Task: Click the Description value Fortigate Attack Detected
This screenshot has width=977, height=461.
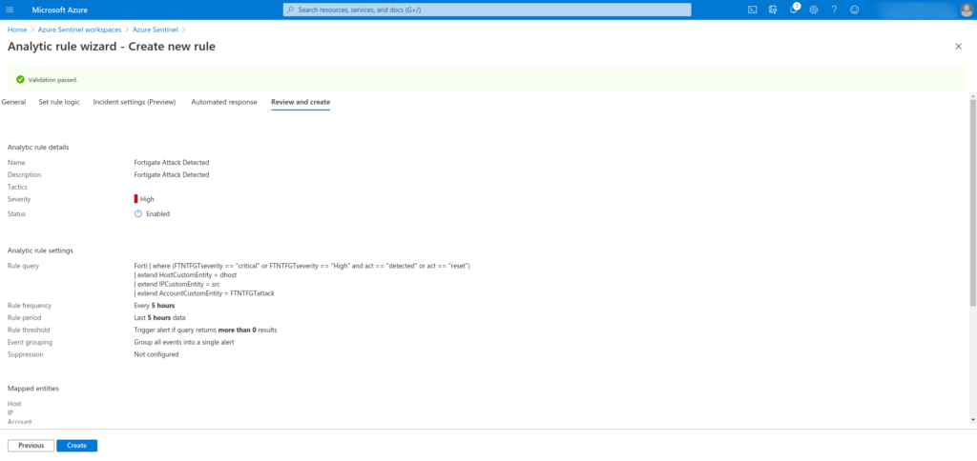Action: (x=172, y=175)
